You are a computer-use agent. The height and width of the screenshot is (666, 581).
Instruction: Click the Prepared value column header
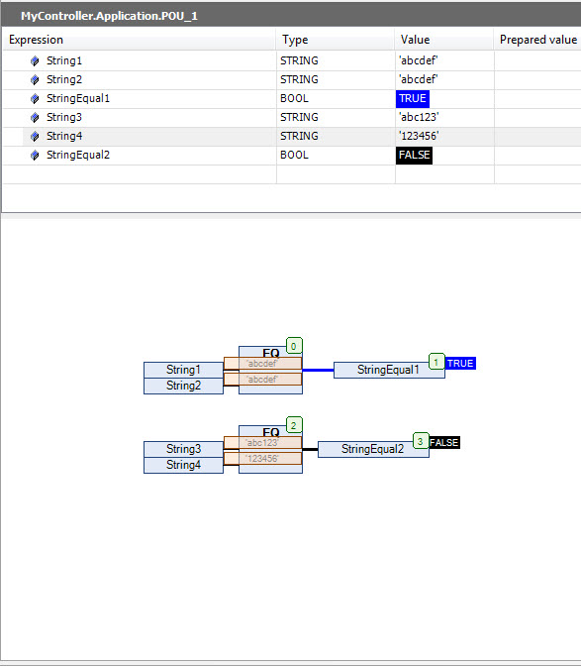[537, 40]
